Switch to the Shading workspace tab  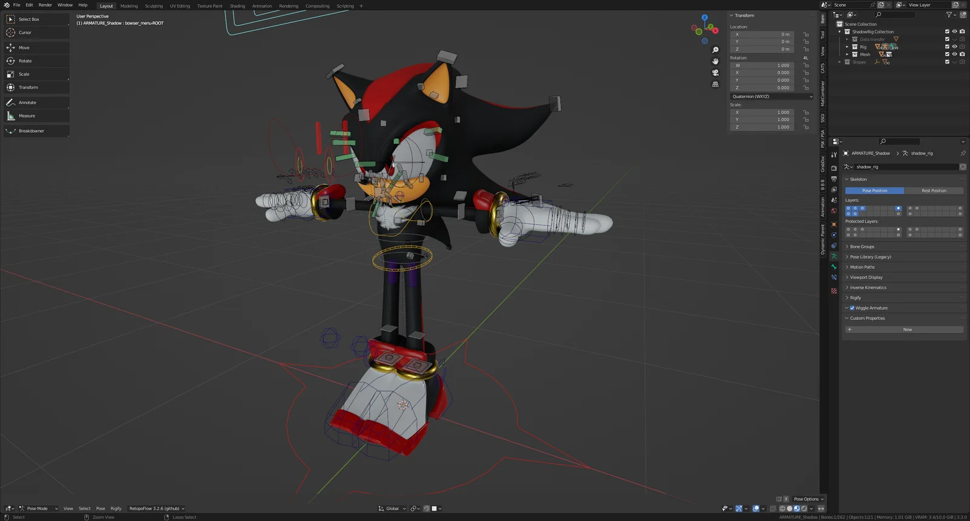click(x=237, y=6)
